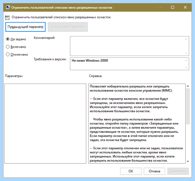This screenshot has width=195, height=181.
Task: Click the help text scrollbar thumb
Action: [188, 106]
